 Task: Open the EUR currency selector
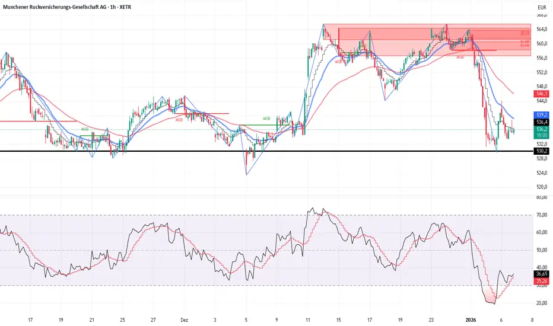click(542, 7)
